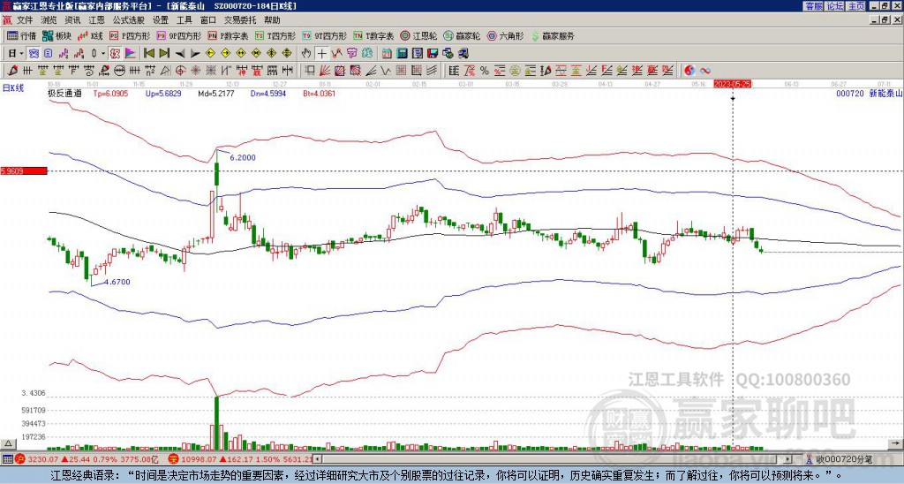Screen dimensions: 904x484
Task: Click the yin-yang icon
Action: point(689,71)
